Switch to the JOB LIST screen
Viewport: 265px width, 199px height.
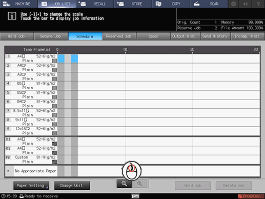point(57,4)
